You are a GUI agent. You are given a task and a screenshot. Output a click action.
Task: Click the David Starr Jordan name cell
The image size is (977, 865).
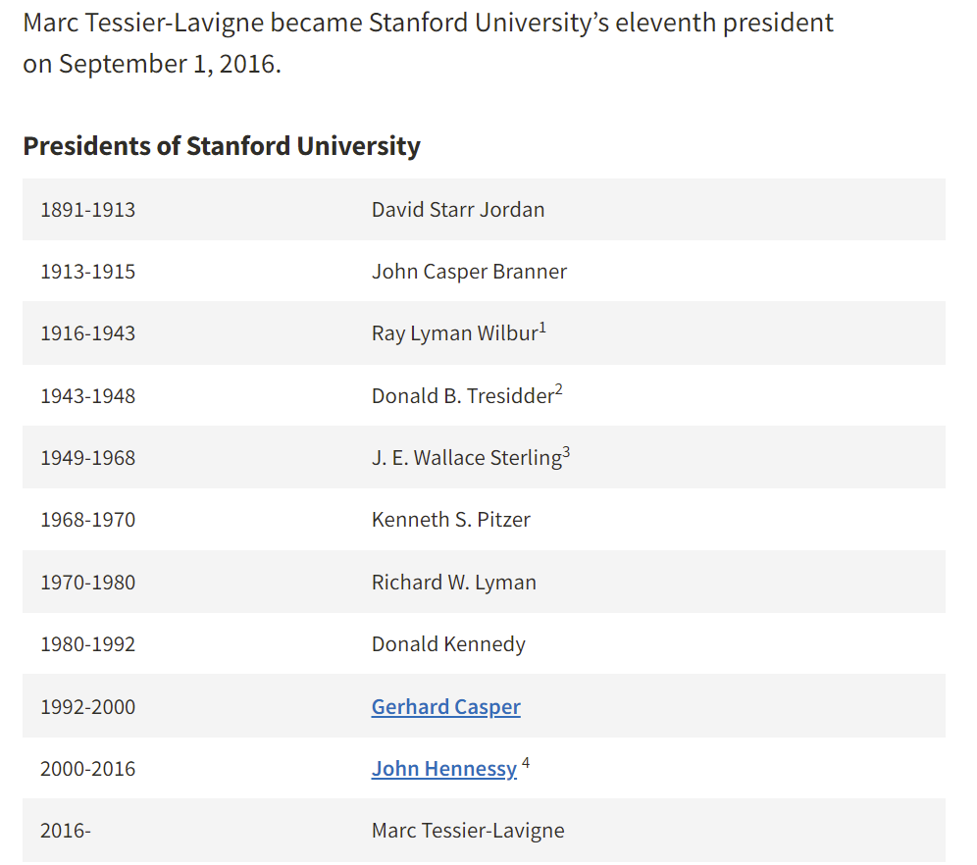(x=458, y=210)
